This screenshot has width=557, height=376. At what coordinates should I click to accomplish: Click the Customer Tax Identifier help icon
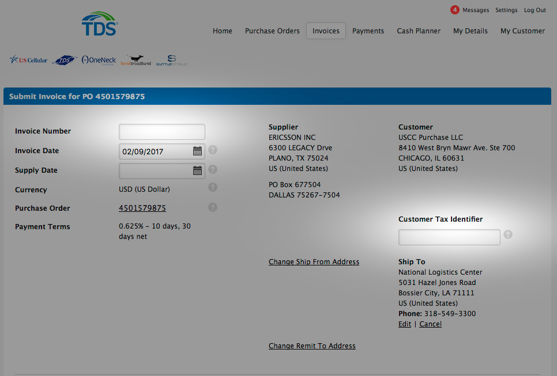[508, 234]
